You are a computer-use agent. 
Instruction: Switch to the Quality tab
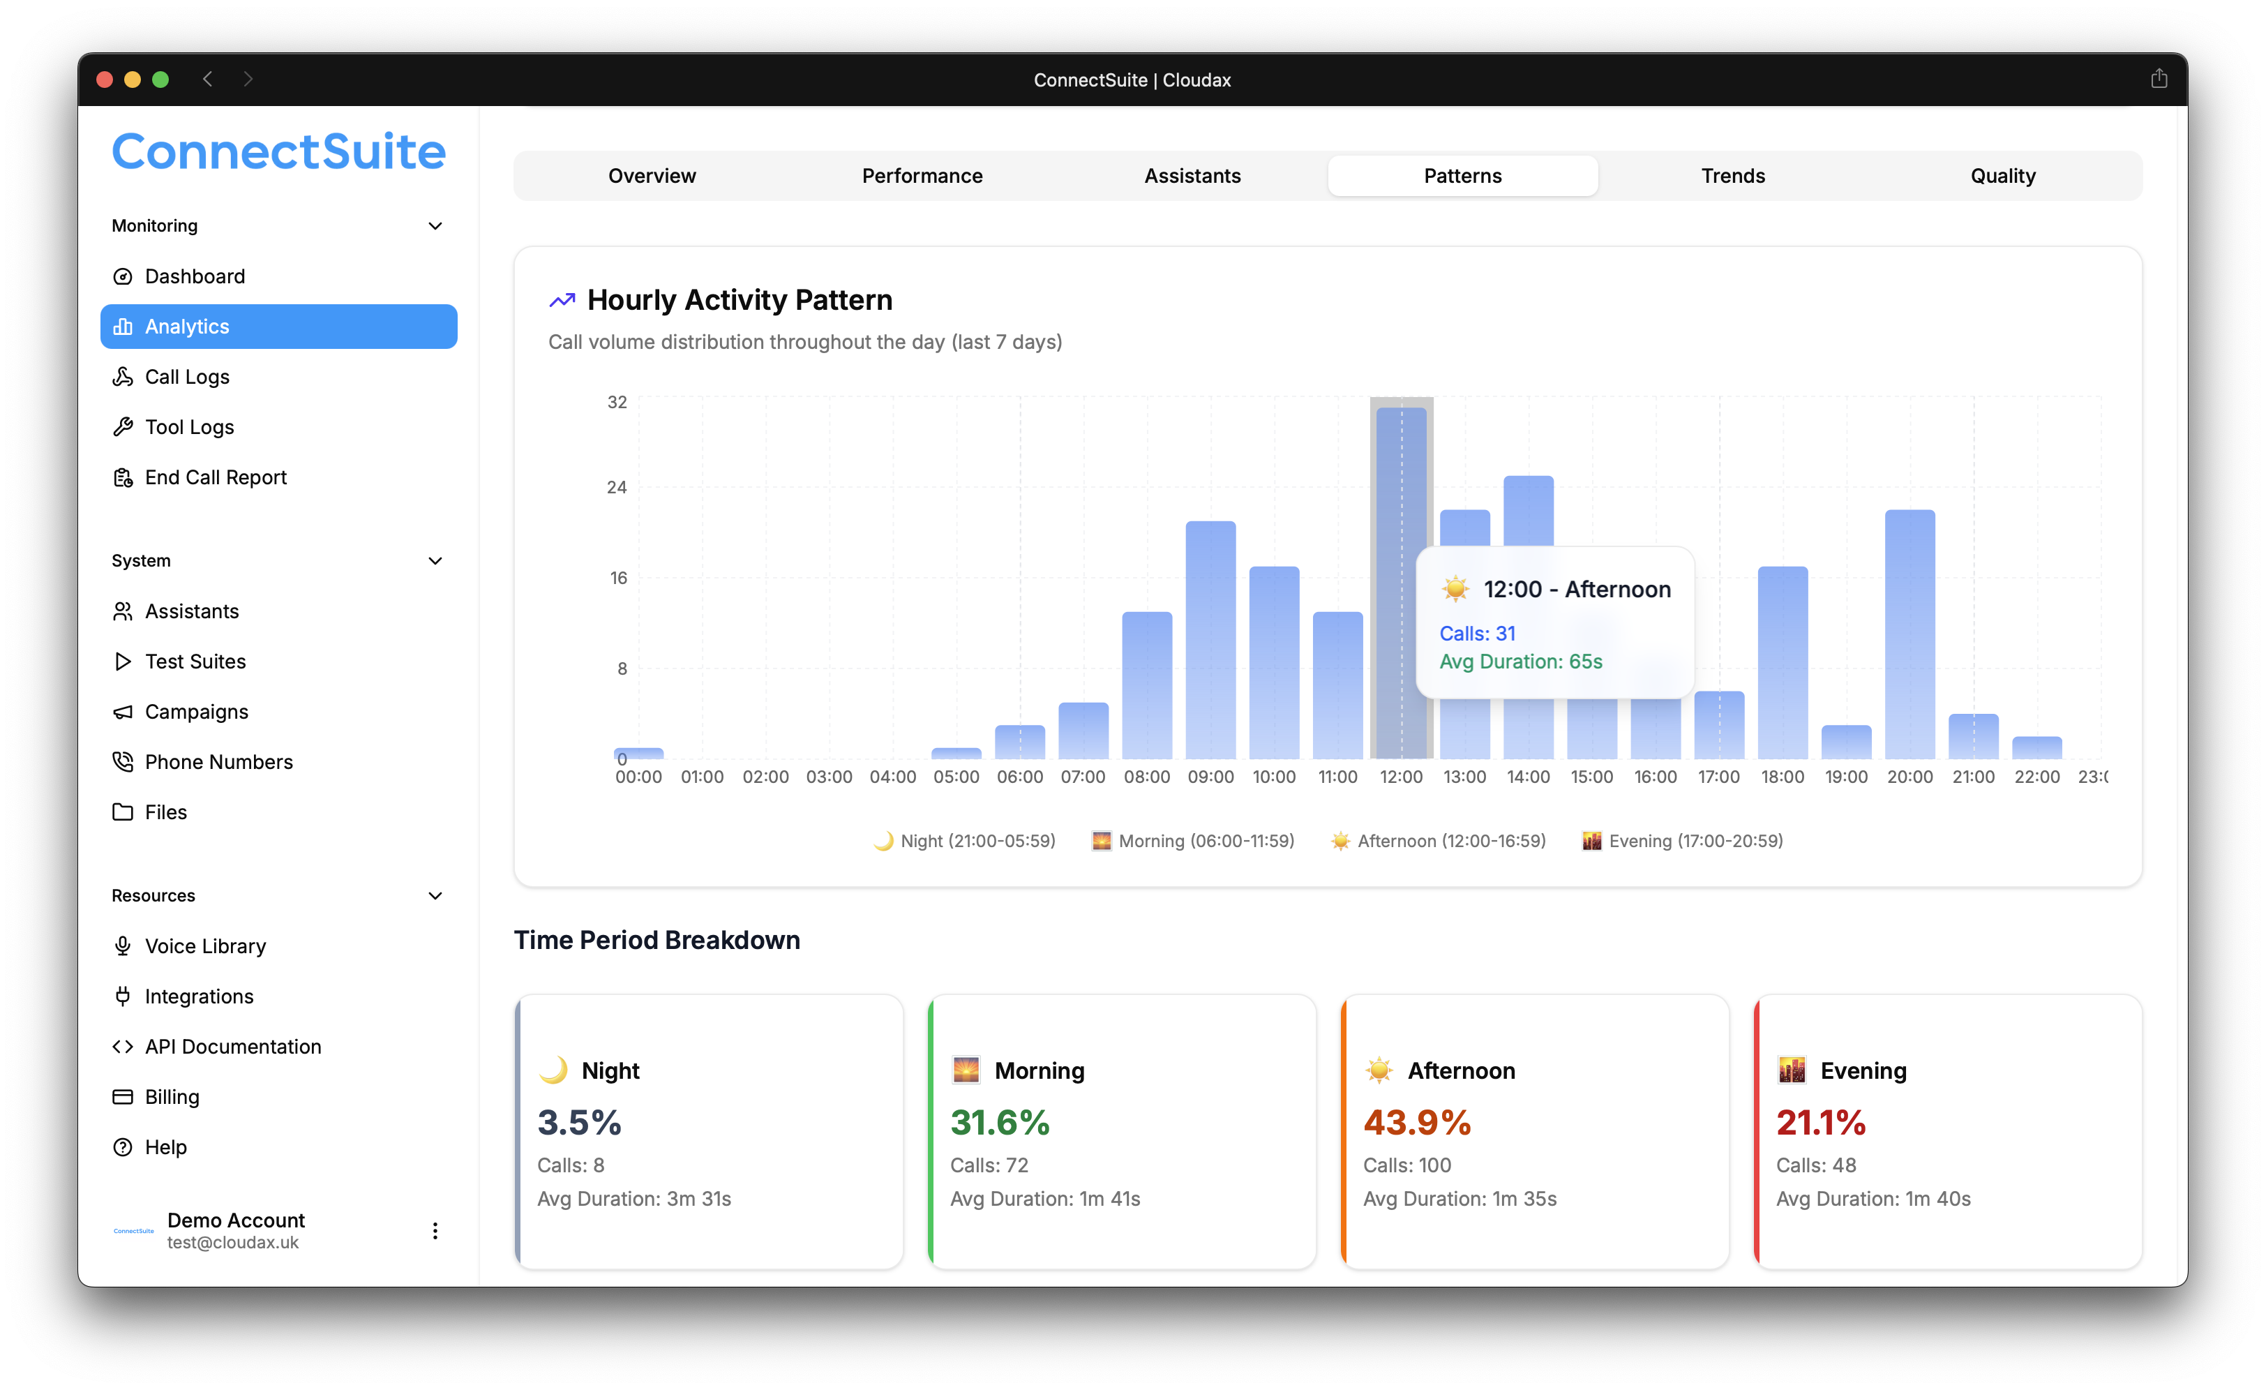tap(2003, 176)
